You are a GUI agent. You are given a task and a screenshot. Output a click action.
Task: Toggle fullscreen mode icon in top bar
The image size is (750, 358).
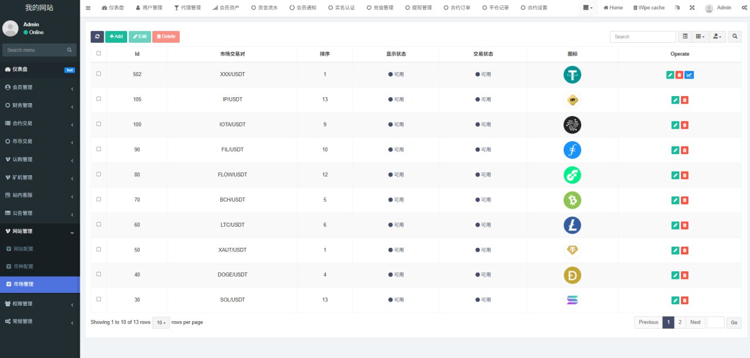(x=691, y=8)
